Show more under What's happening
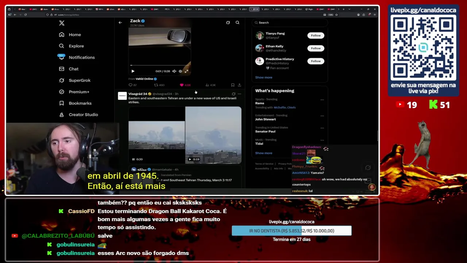467x263 pixels. [x=264, y=153]
